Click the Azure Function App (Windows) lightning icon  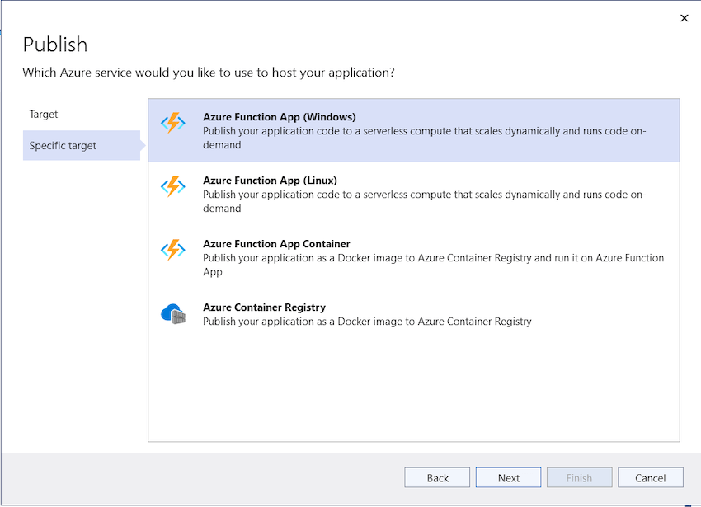[x=173, y=123]
